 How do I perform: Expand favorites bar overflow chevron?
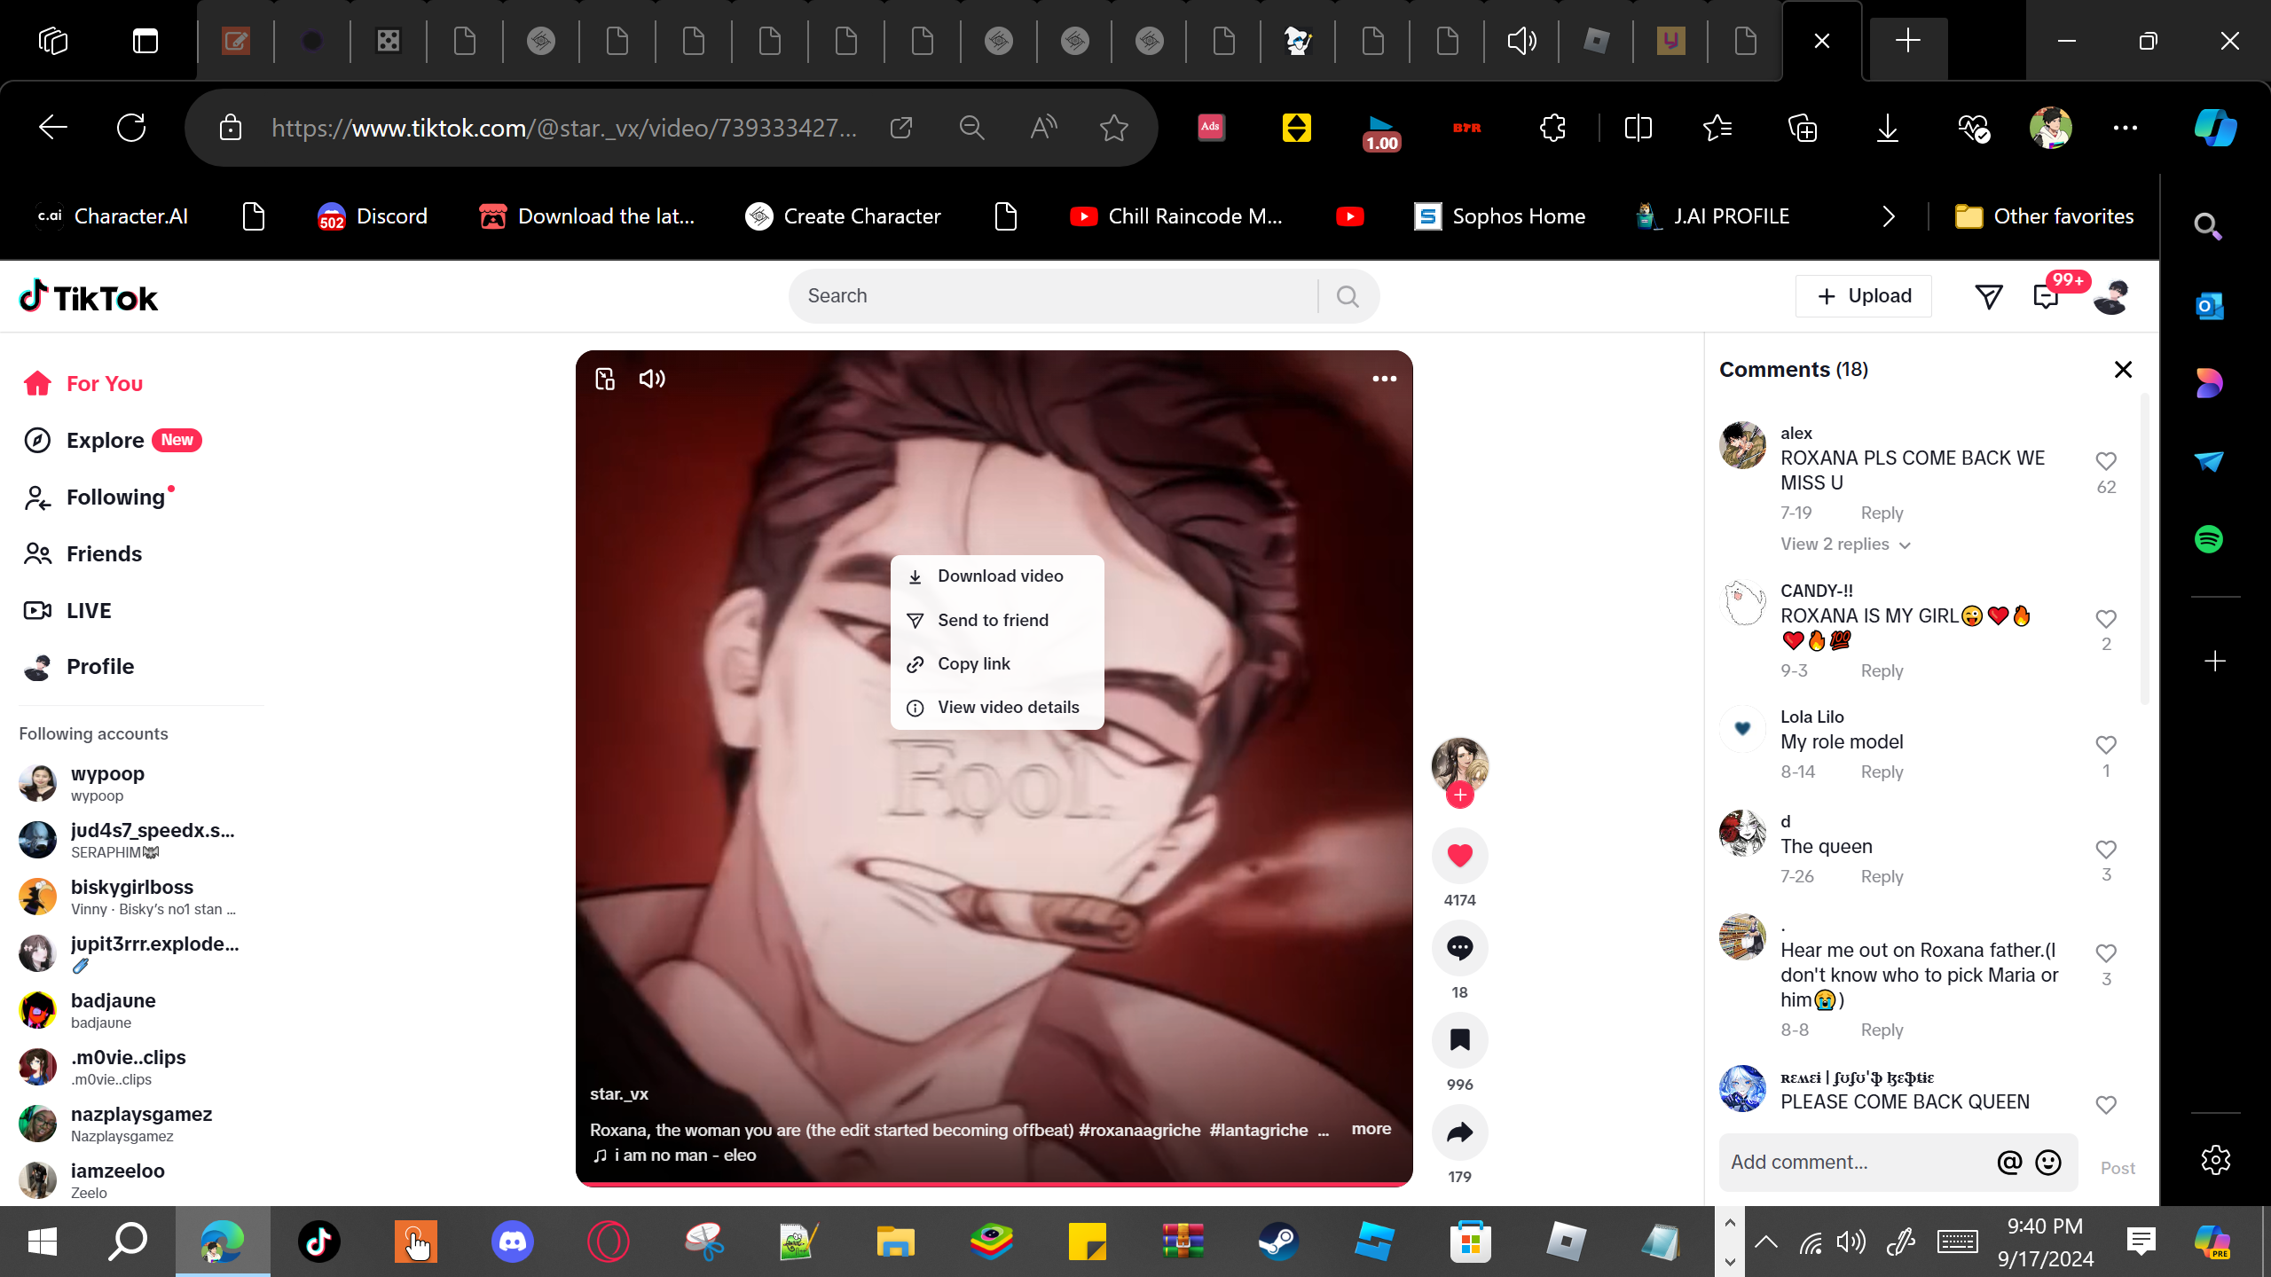pos(1889,216)
